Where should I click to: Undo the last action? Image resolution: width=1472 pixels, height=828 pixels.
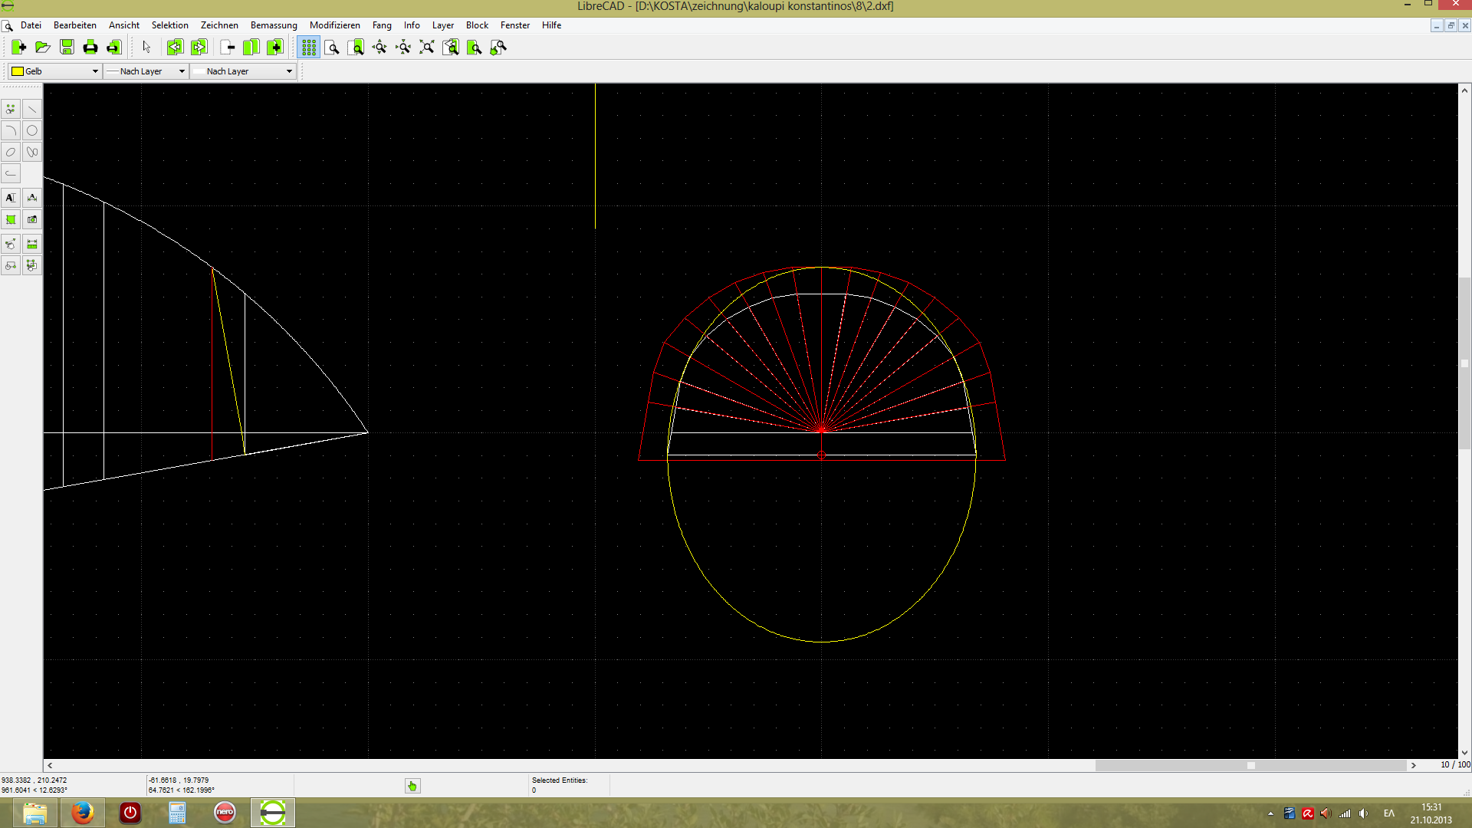click(x=175, y=48)
